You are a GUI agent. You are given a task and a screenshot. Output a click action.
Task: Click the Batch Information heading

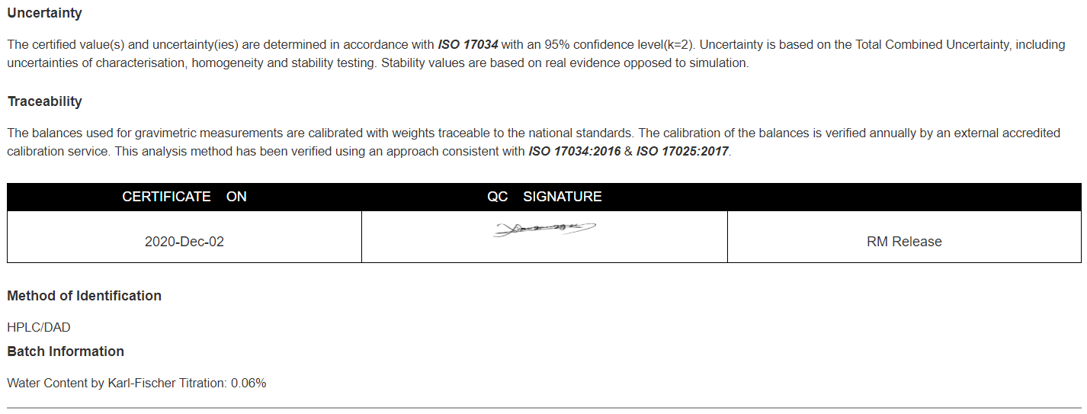pos(66,351)
